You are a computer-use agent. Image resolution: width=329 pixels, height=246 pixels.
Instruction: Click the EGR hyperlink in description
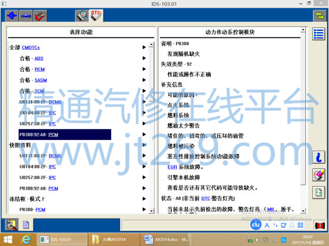point(173,167)
